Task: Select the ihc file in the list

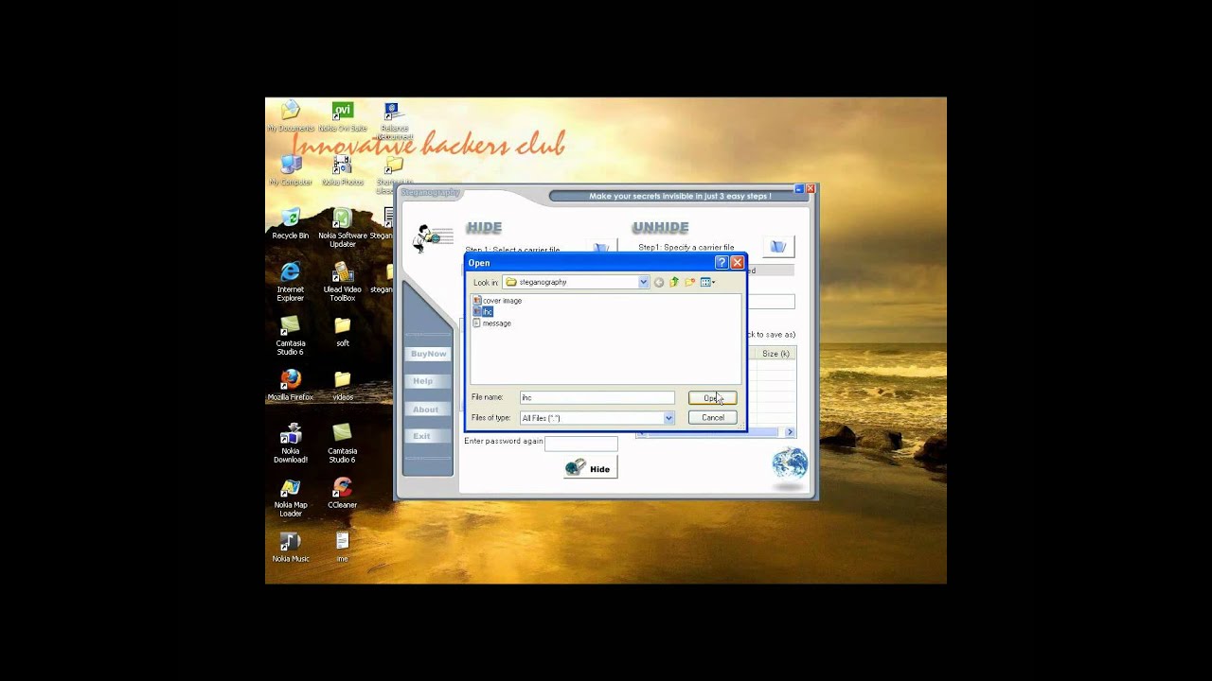Action: 484,311
